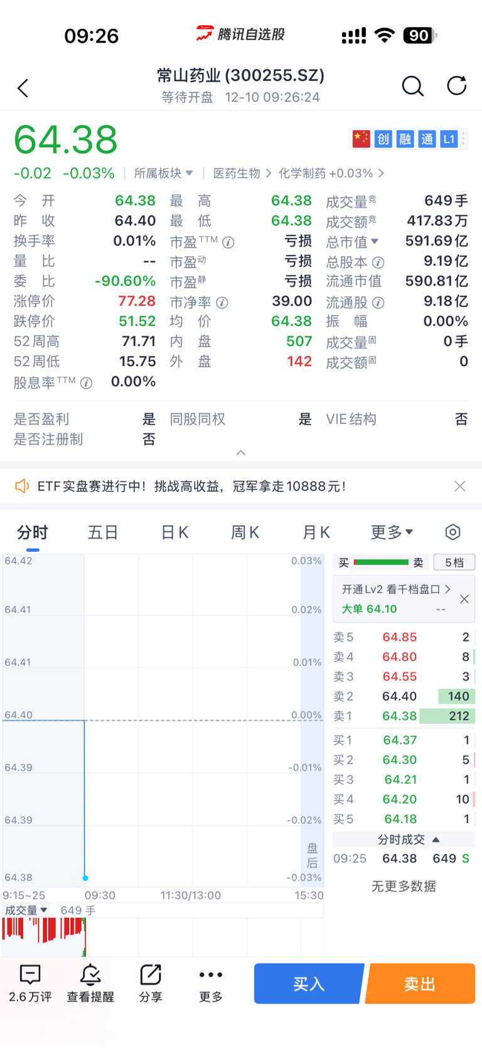Select the 买1 64.37 order row
Screen dimensions: 482x1048
(404, 740)
